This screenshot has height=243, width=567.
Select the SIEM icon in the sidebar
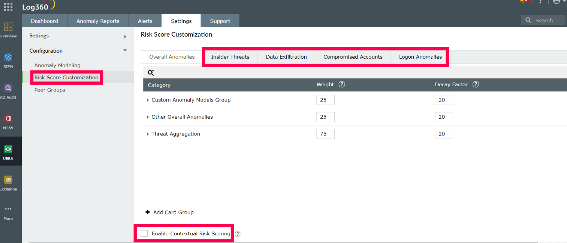coord(8,57)
